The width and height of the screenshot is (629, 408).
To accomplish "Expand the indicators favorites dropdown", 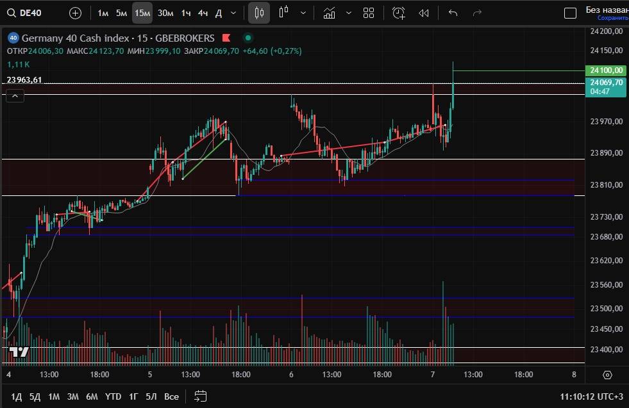I will coord(349,13).
